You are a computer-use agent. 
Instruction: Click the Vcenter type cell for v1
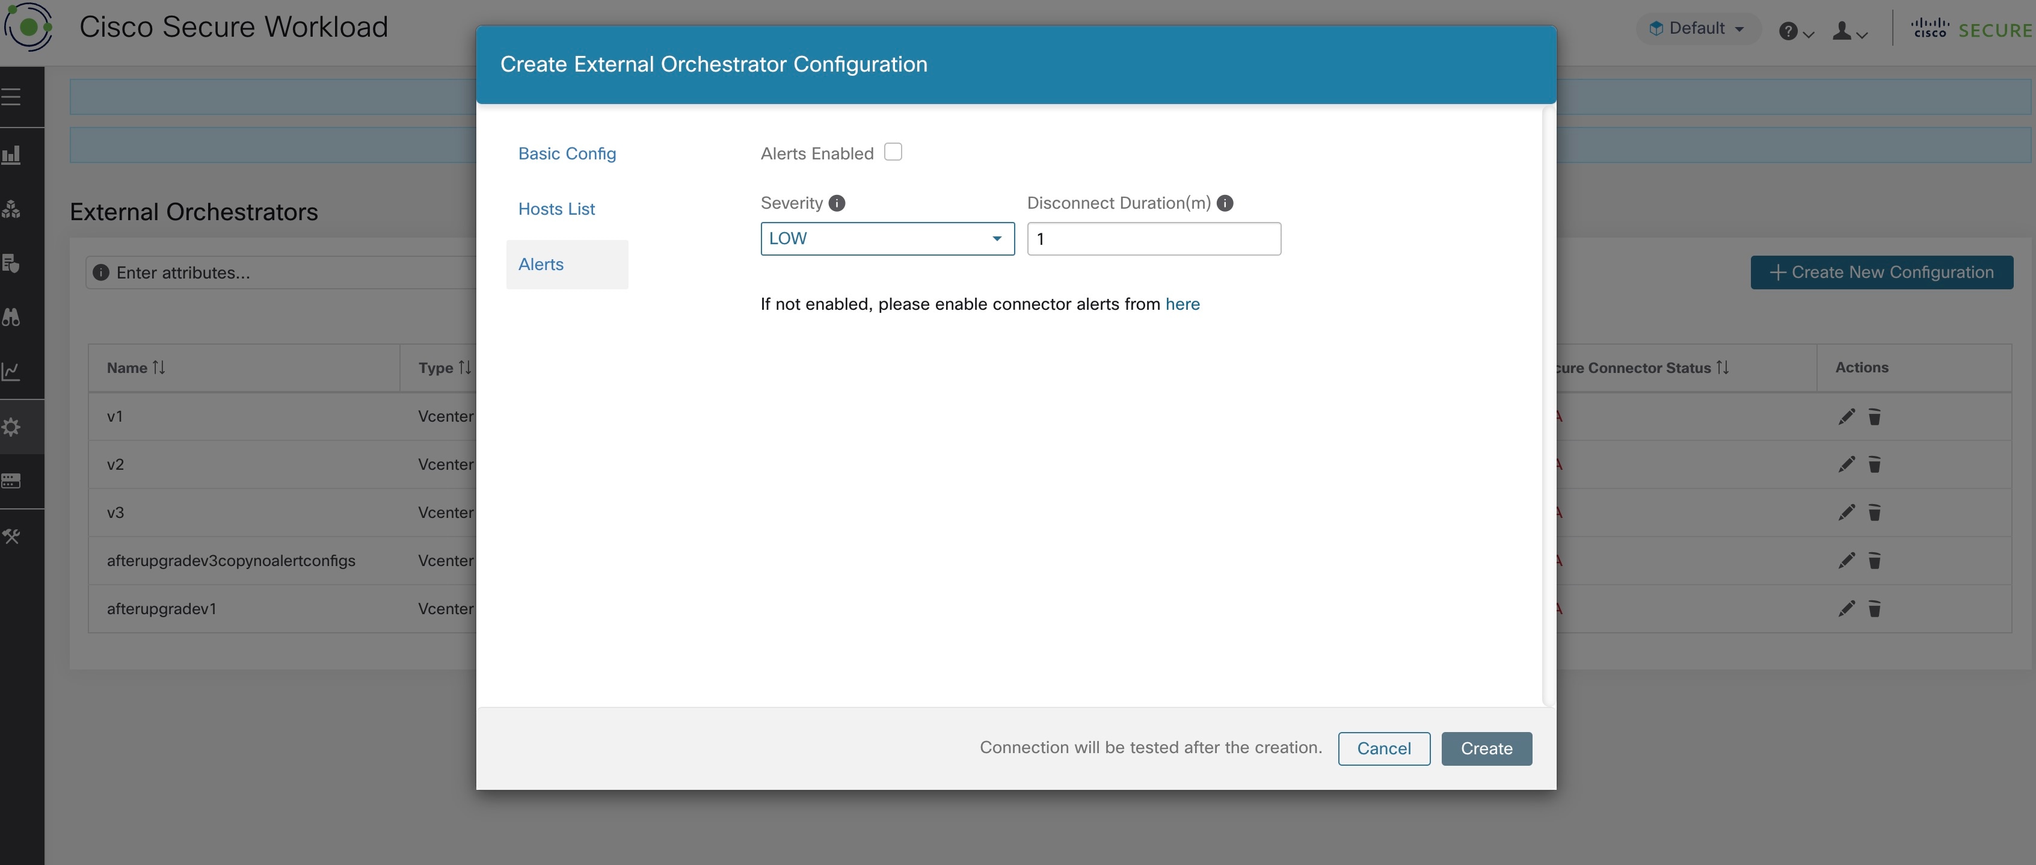click(x=446, y=417)
